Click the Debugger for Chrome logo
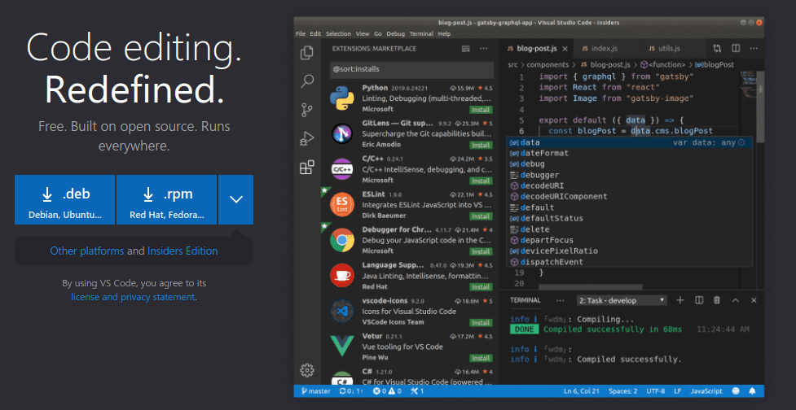796x410 pixels. click(341, 240)
